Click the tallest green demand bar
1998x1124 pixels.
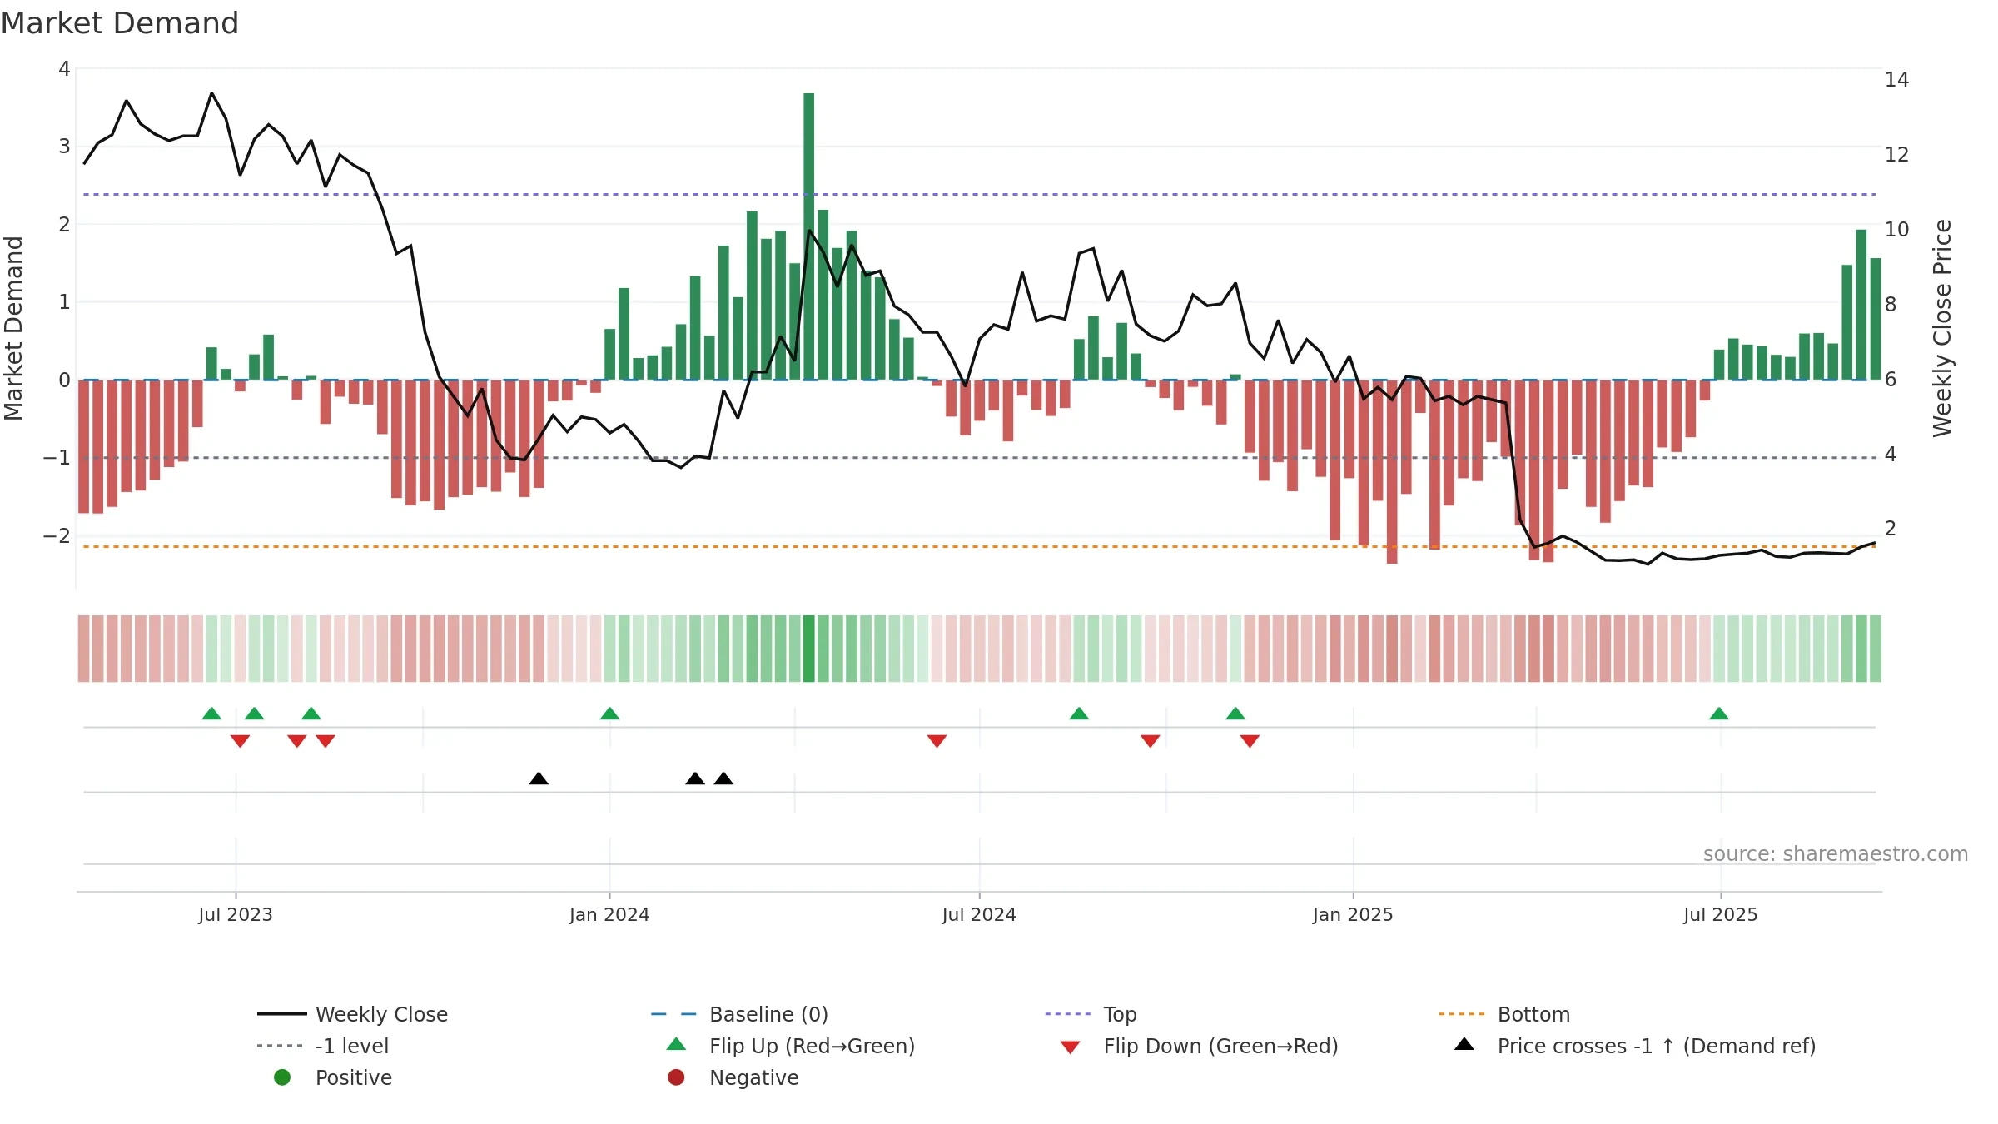pyautogui.click(x=809, y=236)
